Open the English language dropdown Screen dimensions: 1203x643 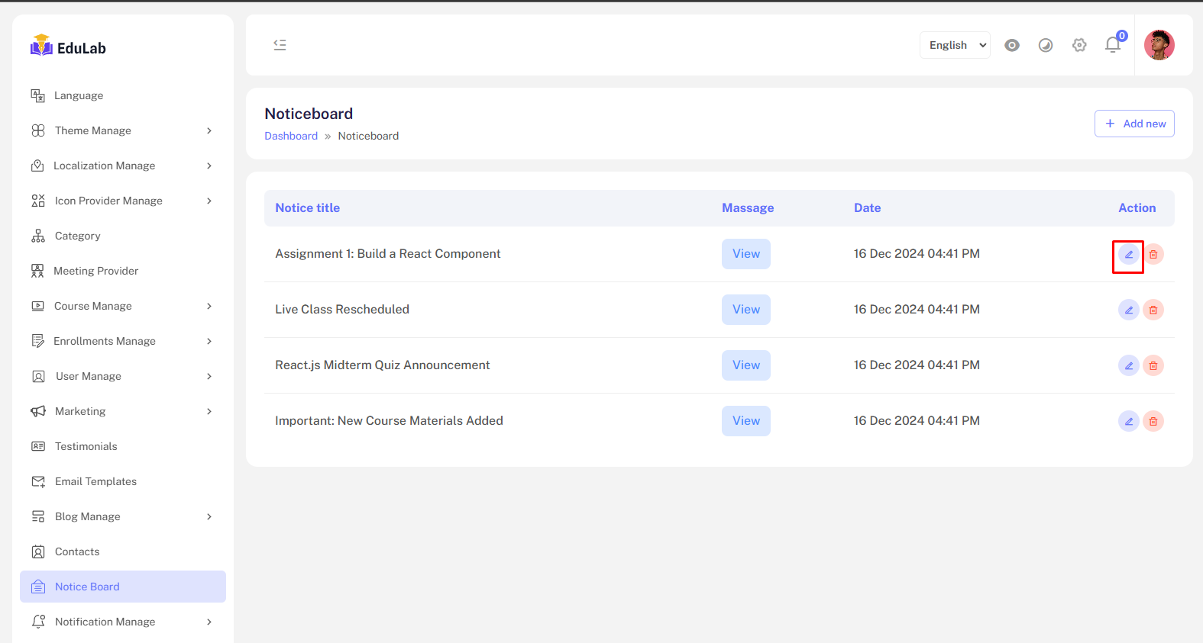pos(955,45)
